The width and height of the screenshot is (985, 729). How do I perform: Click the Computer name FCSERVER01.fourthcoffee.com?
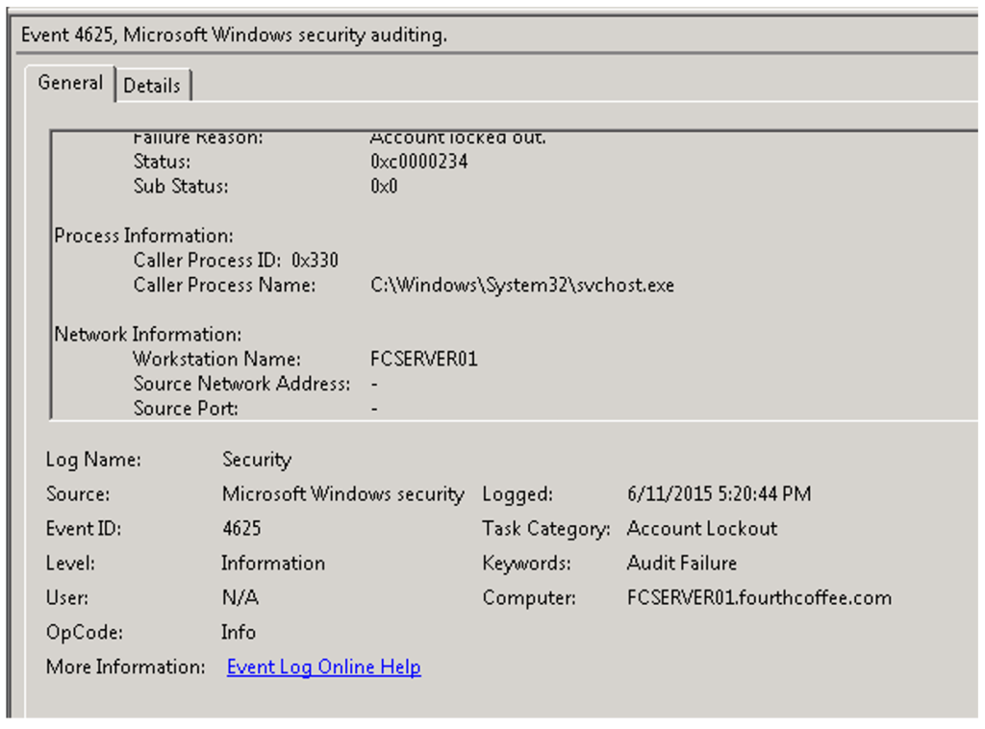click(758, 598)
